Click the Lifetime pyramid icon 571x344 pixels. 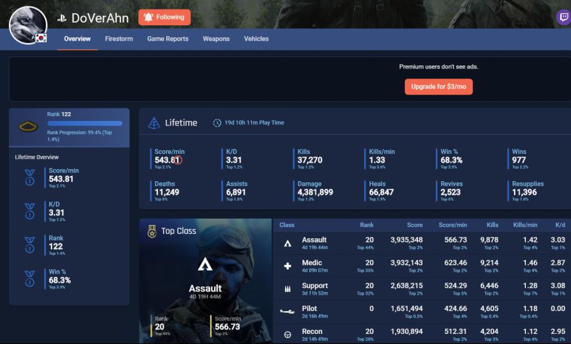154,123
